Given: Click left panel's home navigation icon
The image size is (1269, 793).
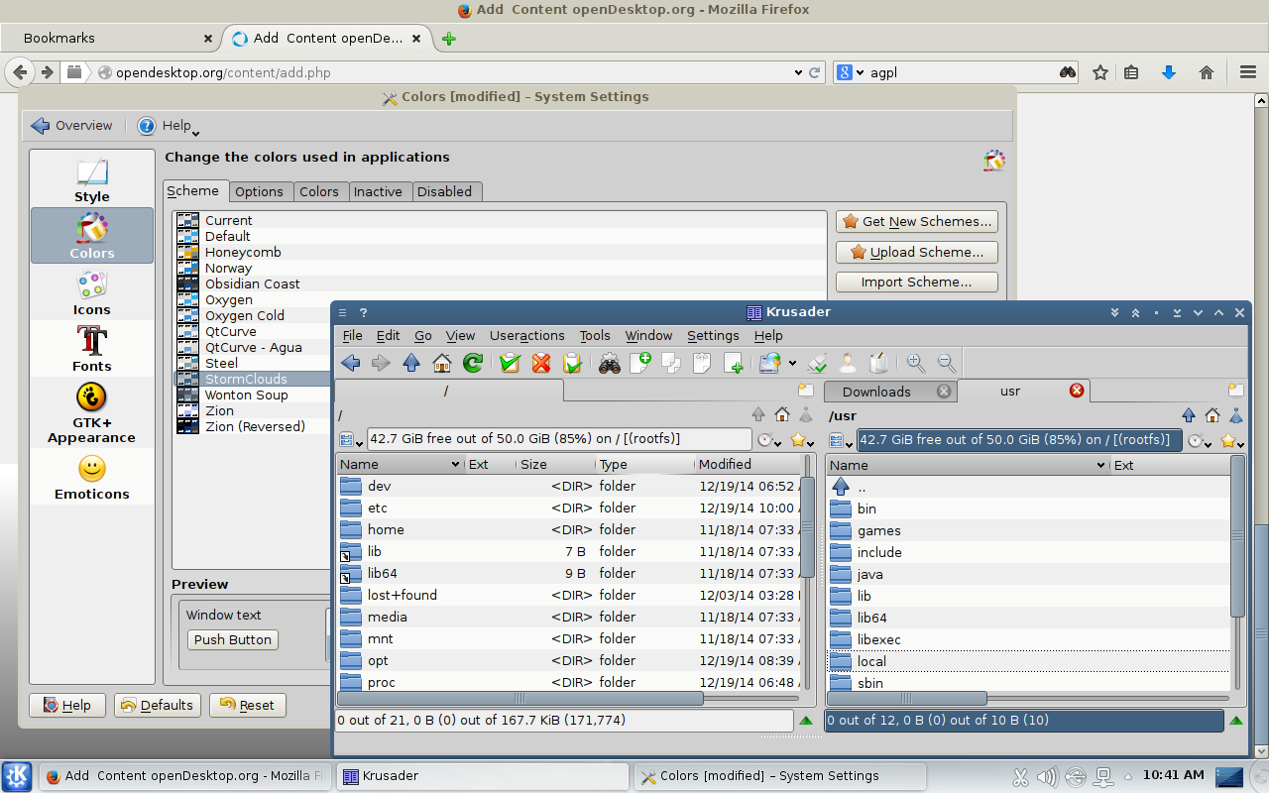Looking at the screenshot, I should coord(782,415).
